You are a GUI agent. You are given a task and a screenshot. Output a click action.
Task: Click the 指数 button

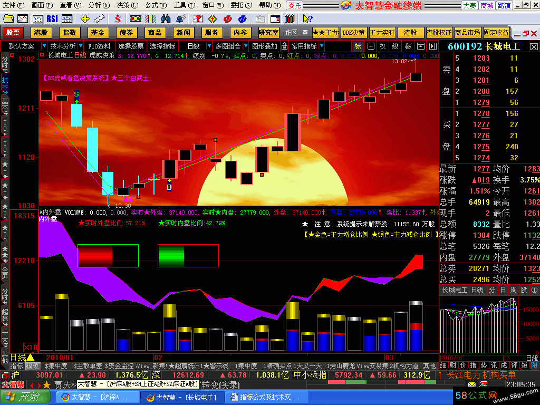coord(69,32)
